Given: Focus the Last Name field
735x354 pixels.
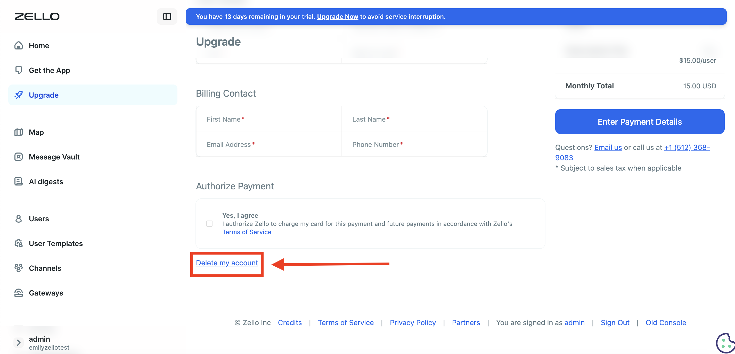Looking at the screenshot, I should pos(414,119).
